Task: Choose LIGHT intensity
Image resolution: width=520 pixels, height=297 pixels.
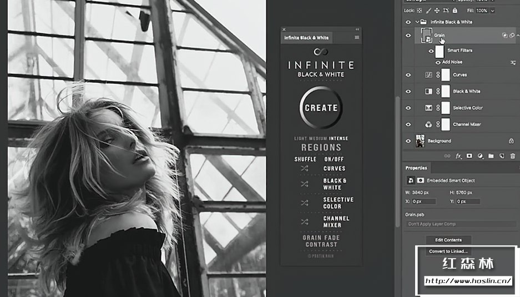Action: click(x=300, y=138)
